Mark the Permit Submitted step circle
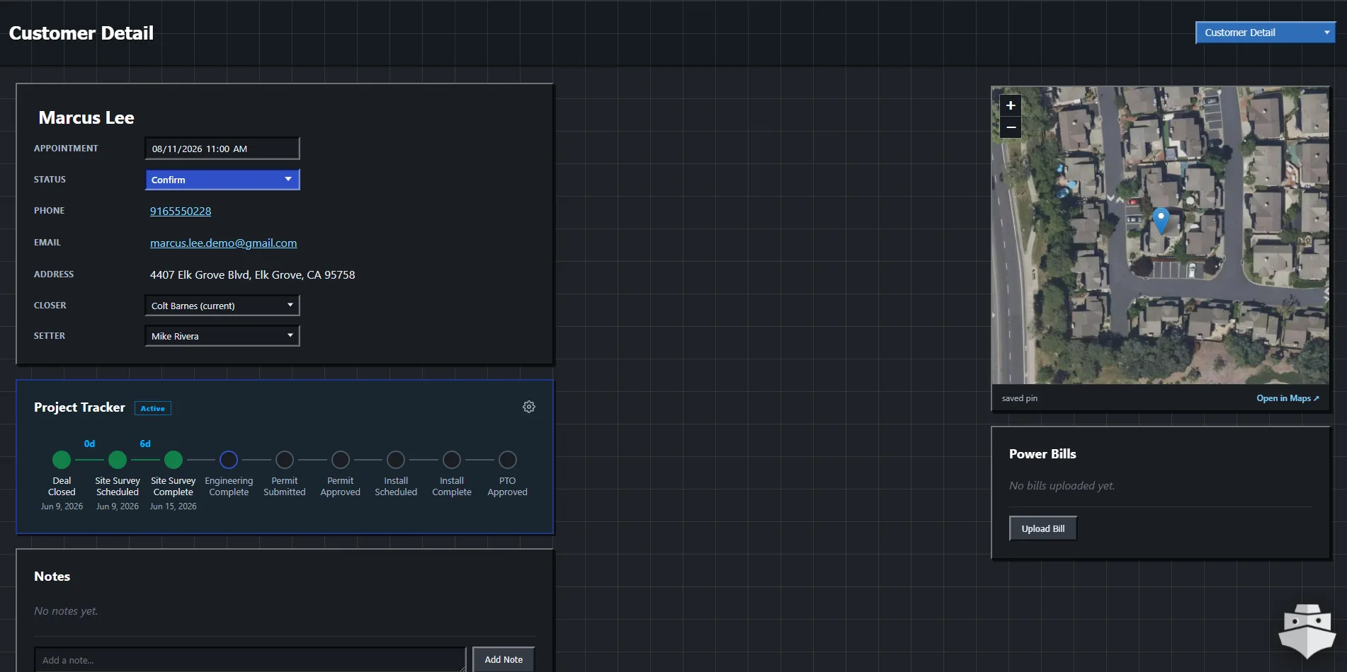This screenshot has width=1347, height=672. [x=285, y=460]
